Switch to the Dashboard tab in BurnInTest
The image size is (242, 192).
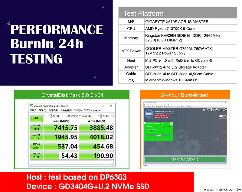point(159,106)
